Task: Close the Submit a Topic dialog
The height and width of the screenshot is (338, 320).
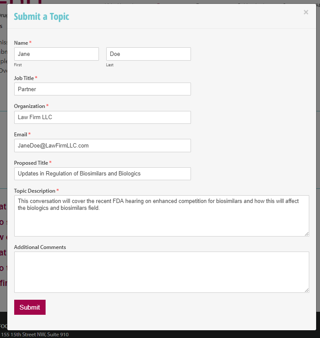Action: pos(306,12)
